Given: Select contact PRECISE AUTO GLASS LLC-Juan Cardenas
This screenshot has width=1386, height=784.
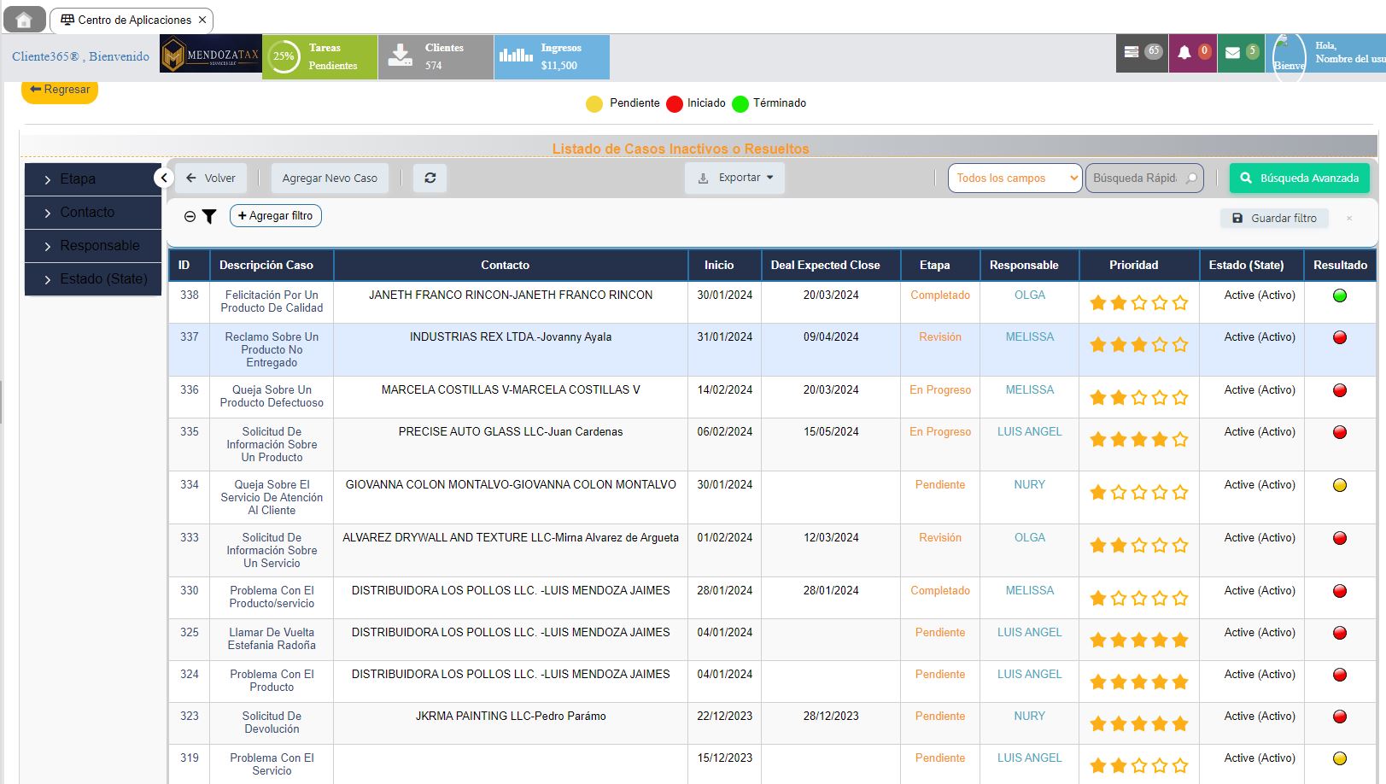Looking at the screenshot, I should point(511,432).
